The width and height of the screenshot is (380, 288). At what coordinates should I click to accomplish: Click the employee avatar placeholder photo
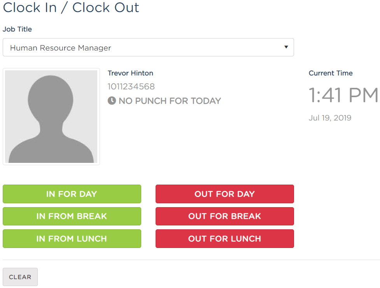[51, 117]
